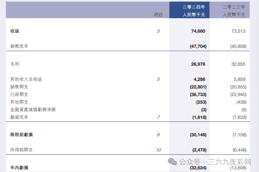Click the 行政開支 row label
This screenshot has width=259, height=172.
point(19,95)
